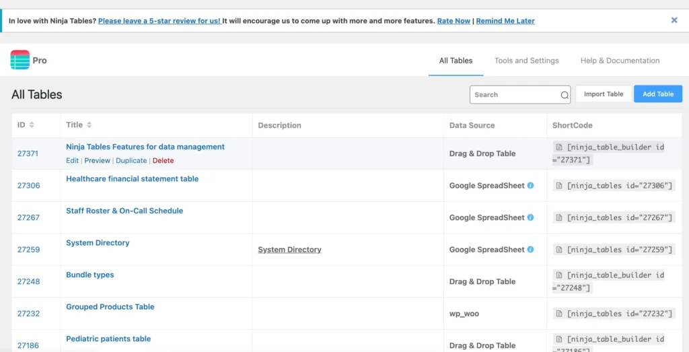This screenshot has width=689, height=352.
Task: Copy shortcode icon for table 27267
Action: pyautogui.click(x=559, y=217)
